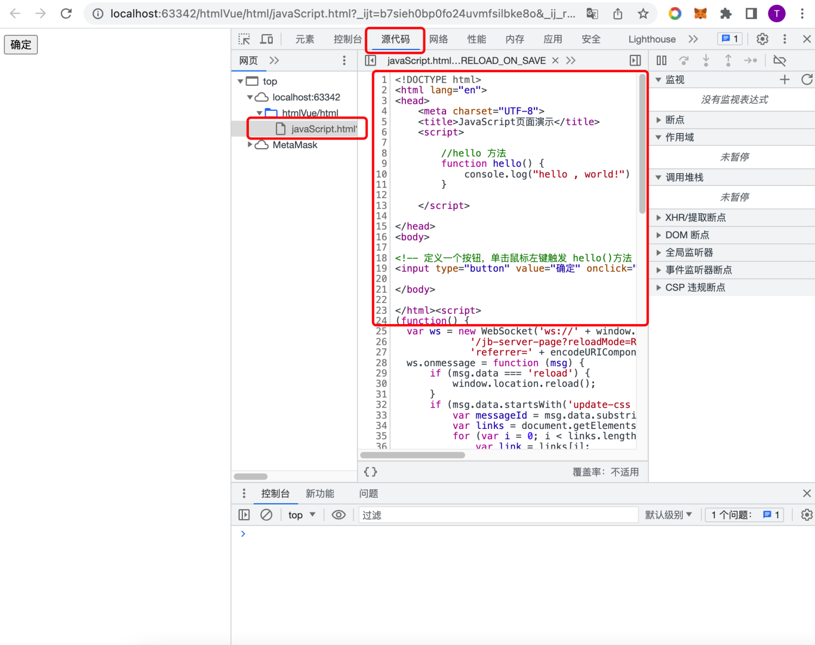Toggle device toolbar emulation icon
The width and height of the screenshot is (815, 645).
[267, 39]
